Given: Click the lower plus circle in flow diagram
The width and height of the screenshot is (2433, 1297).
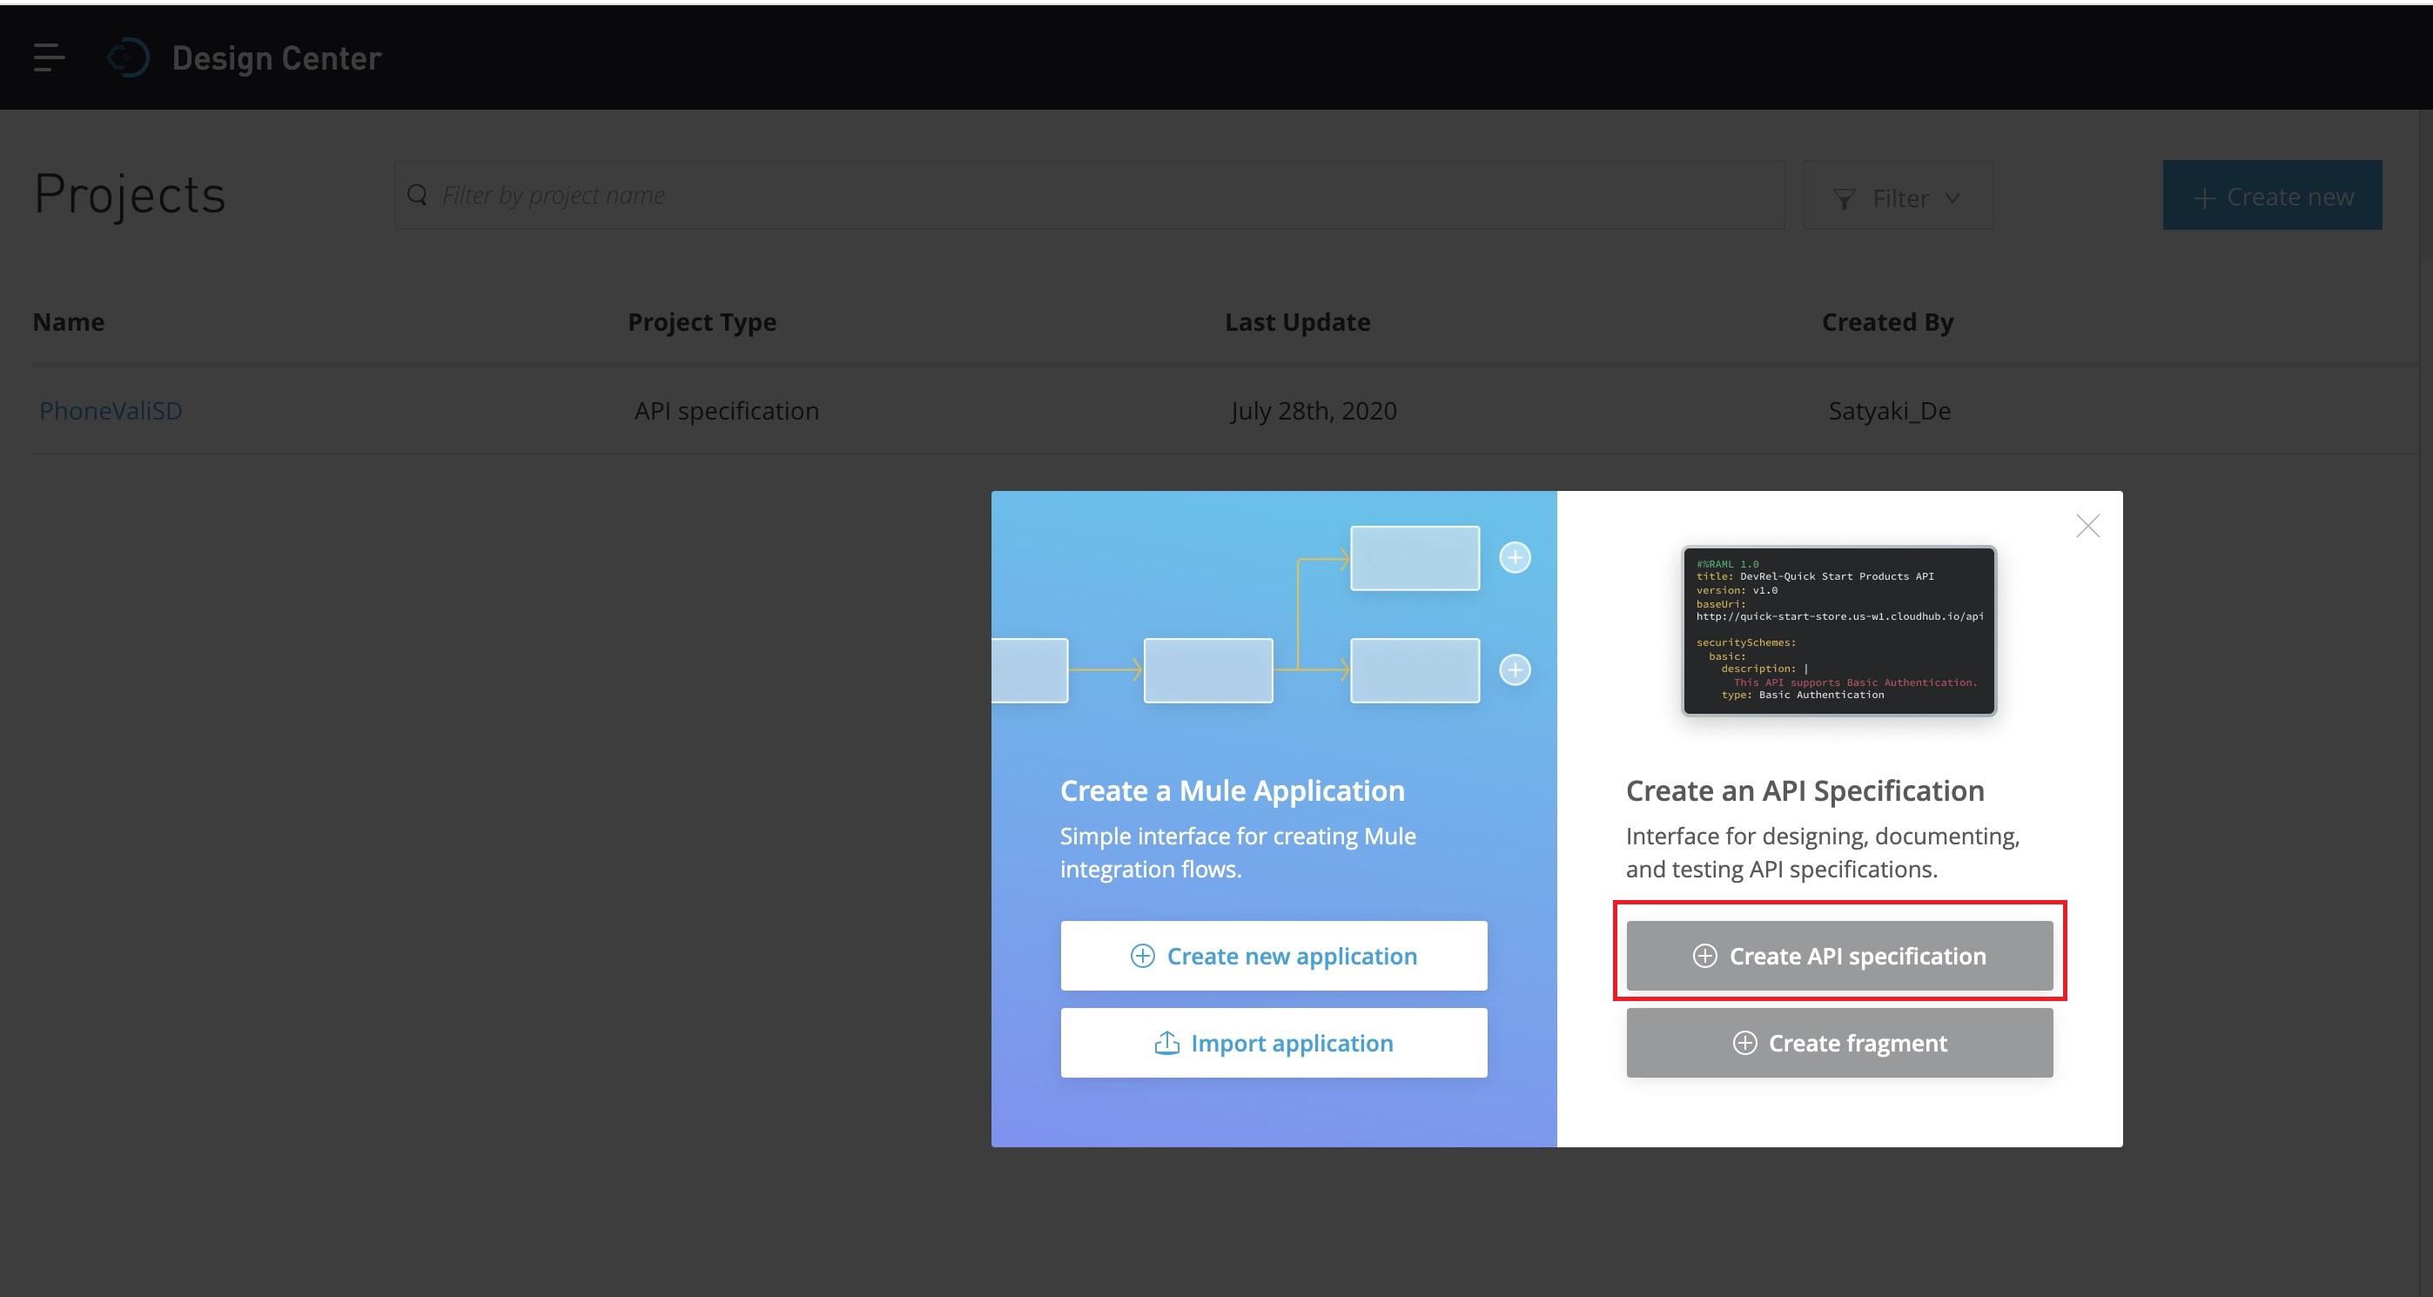Looking at the screenshot, I should 1515,669.
